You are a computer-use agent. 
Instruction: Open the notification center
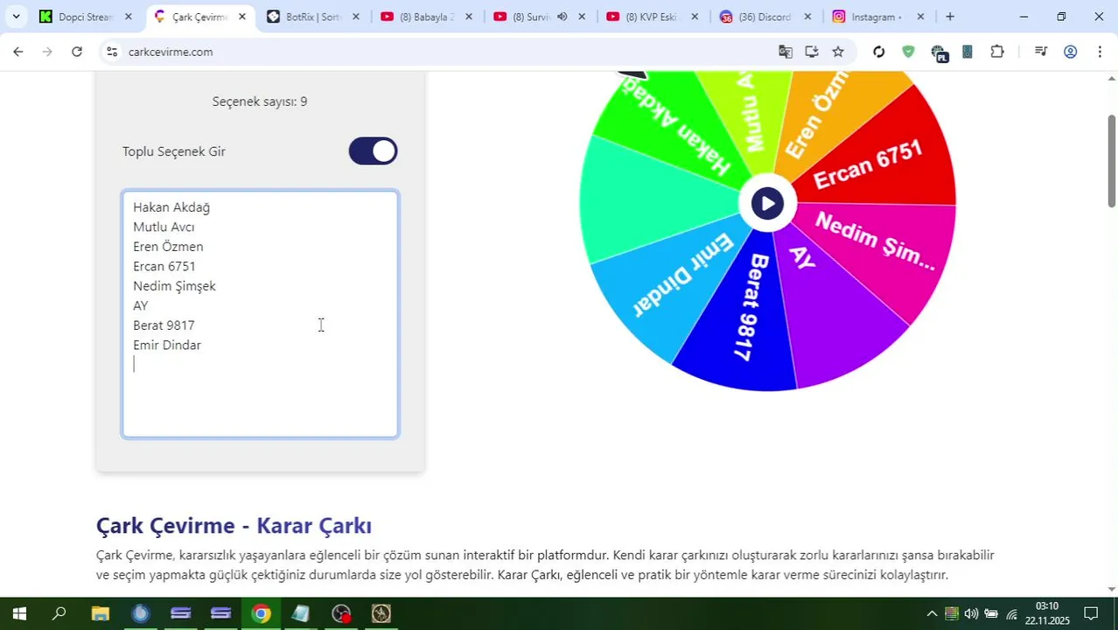click(1091, 613)
